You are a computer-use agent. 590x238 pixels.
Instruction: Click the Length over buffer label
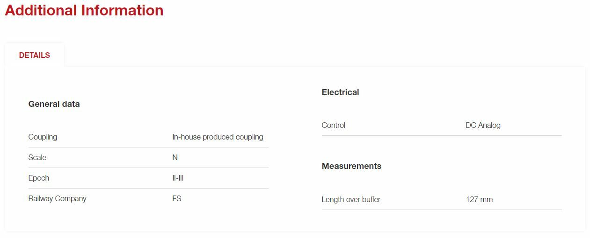pos(351,199)
